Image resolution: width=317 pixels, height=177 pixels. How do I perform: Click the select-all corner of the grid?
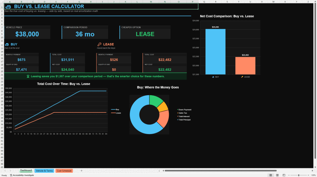2,2
